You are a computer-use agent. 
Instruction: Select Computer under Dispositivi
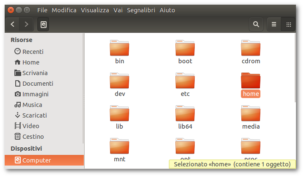click(x=36, y=160)
